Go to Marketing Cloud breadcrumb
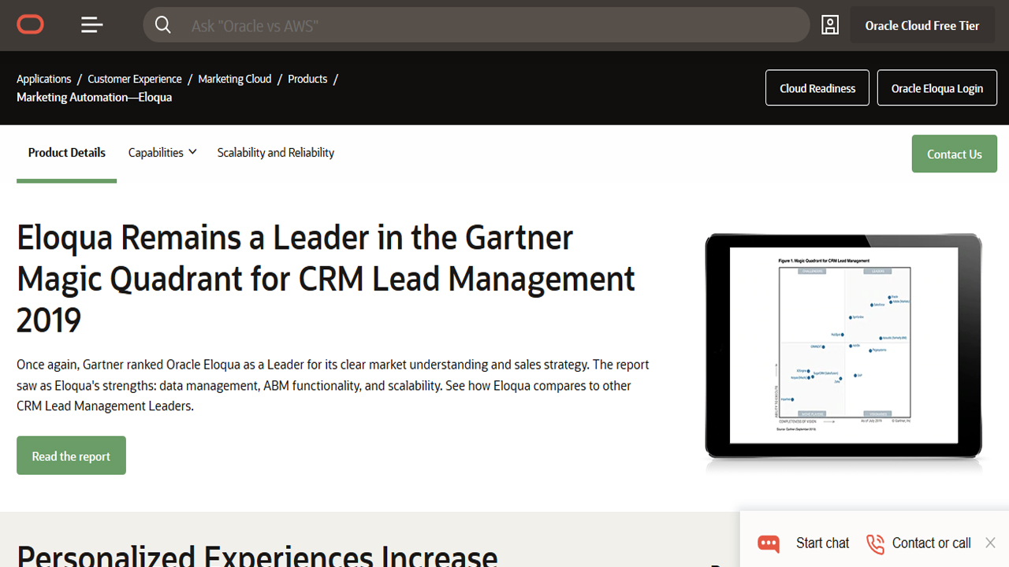The image size is (1009, 567). (235, 79)
